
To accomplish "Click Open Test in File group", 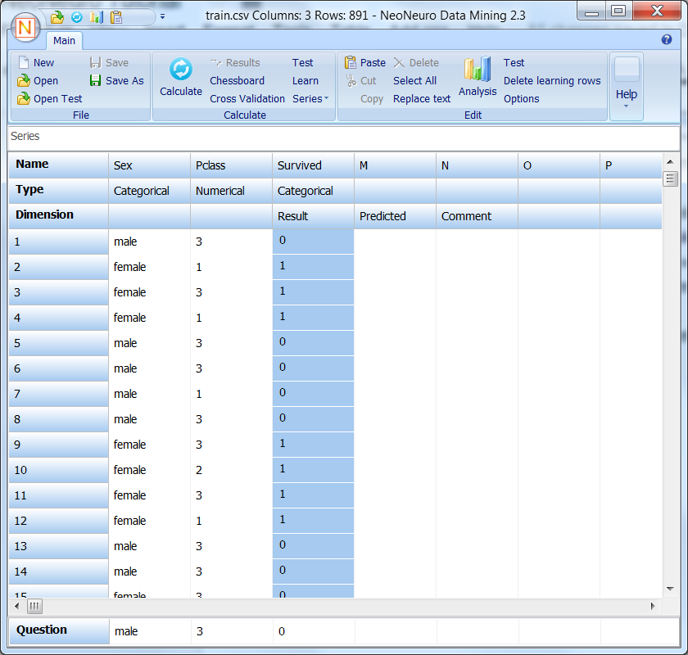I will [50, 99].
